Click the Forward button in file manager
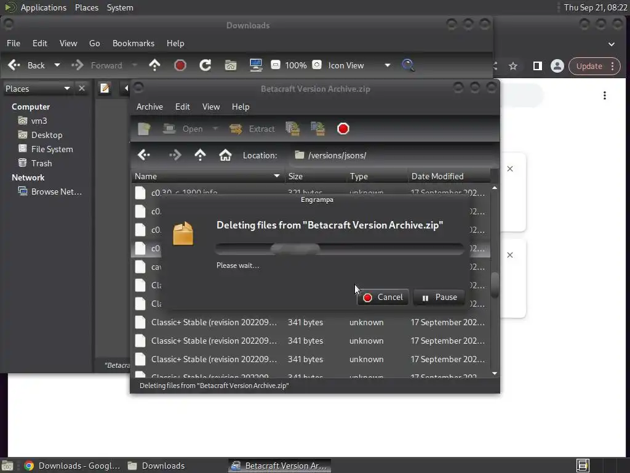 point(97,65)
